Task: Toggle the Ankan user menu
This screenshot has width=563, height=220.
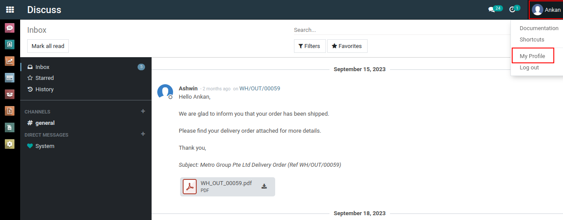Action: (546, 10)
